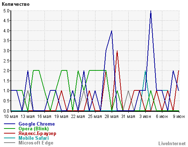The image size is (188, 147).
Task: Click the Chrome peak at 5.0
Action: [151, 11]
